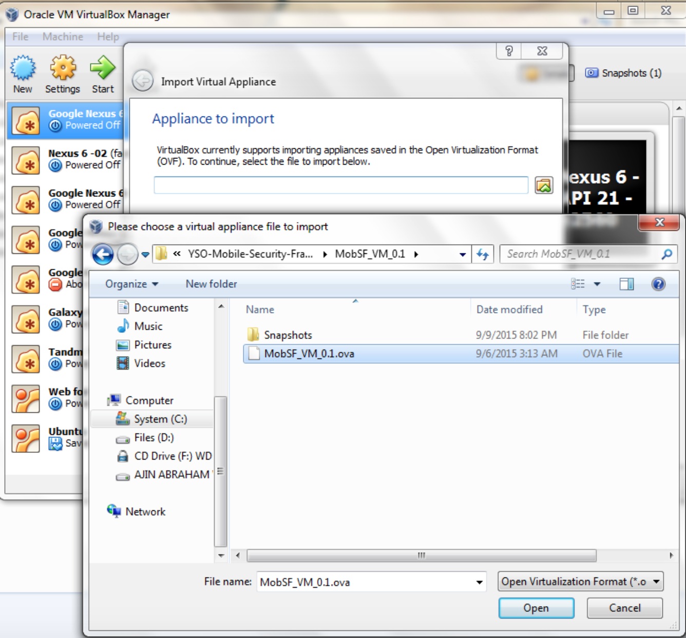The height and width of the screenshot is (638, 686).
Task: Open the File menu in VirtualBox Manager
Action: tap(21, 36)
